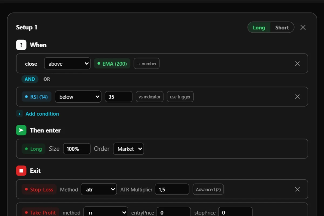
Task: Close Setup 1 with the X icon
Action: (x=303, y=28)
